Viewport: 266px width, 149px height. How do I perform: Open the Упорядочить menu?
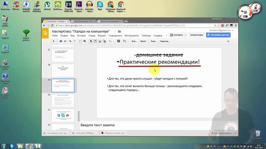(115, 36)
